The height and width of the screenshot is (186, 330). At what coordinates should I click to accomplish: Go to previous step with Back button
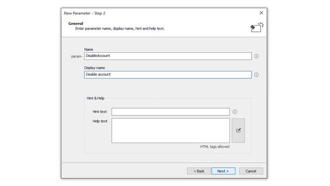199,171
